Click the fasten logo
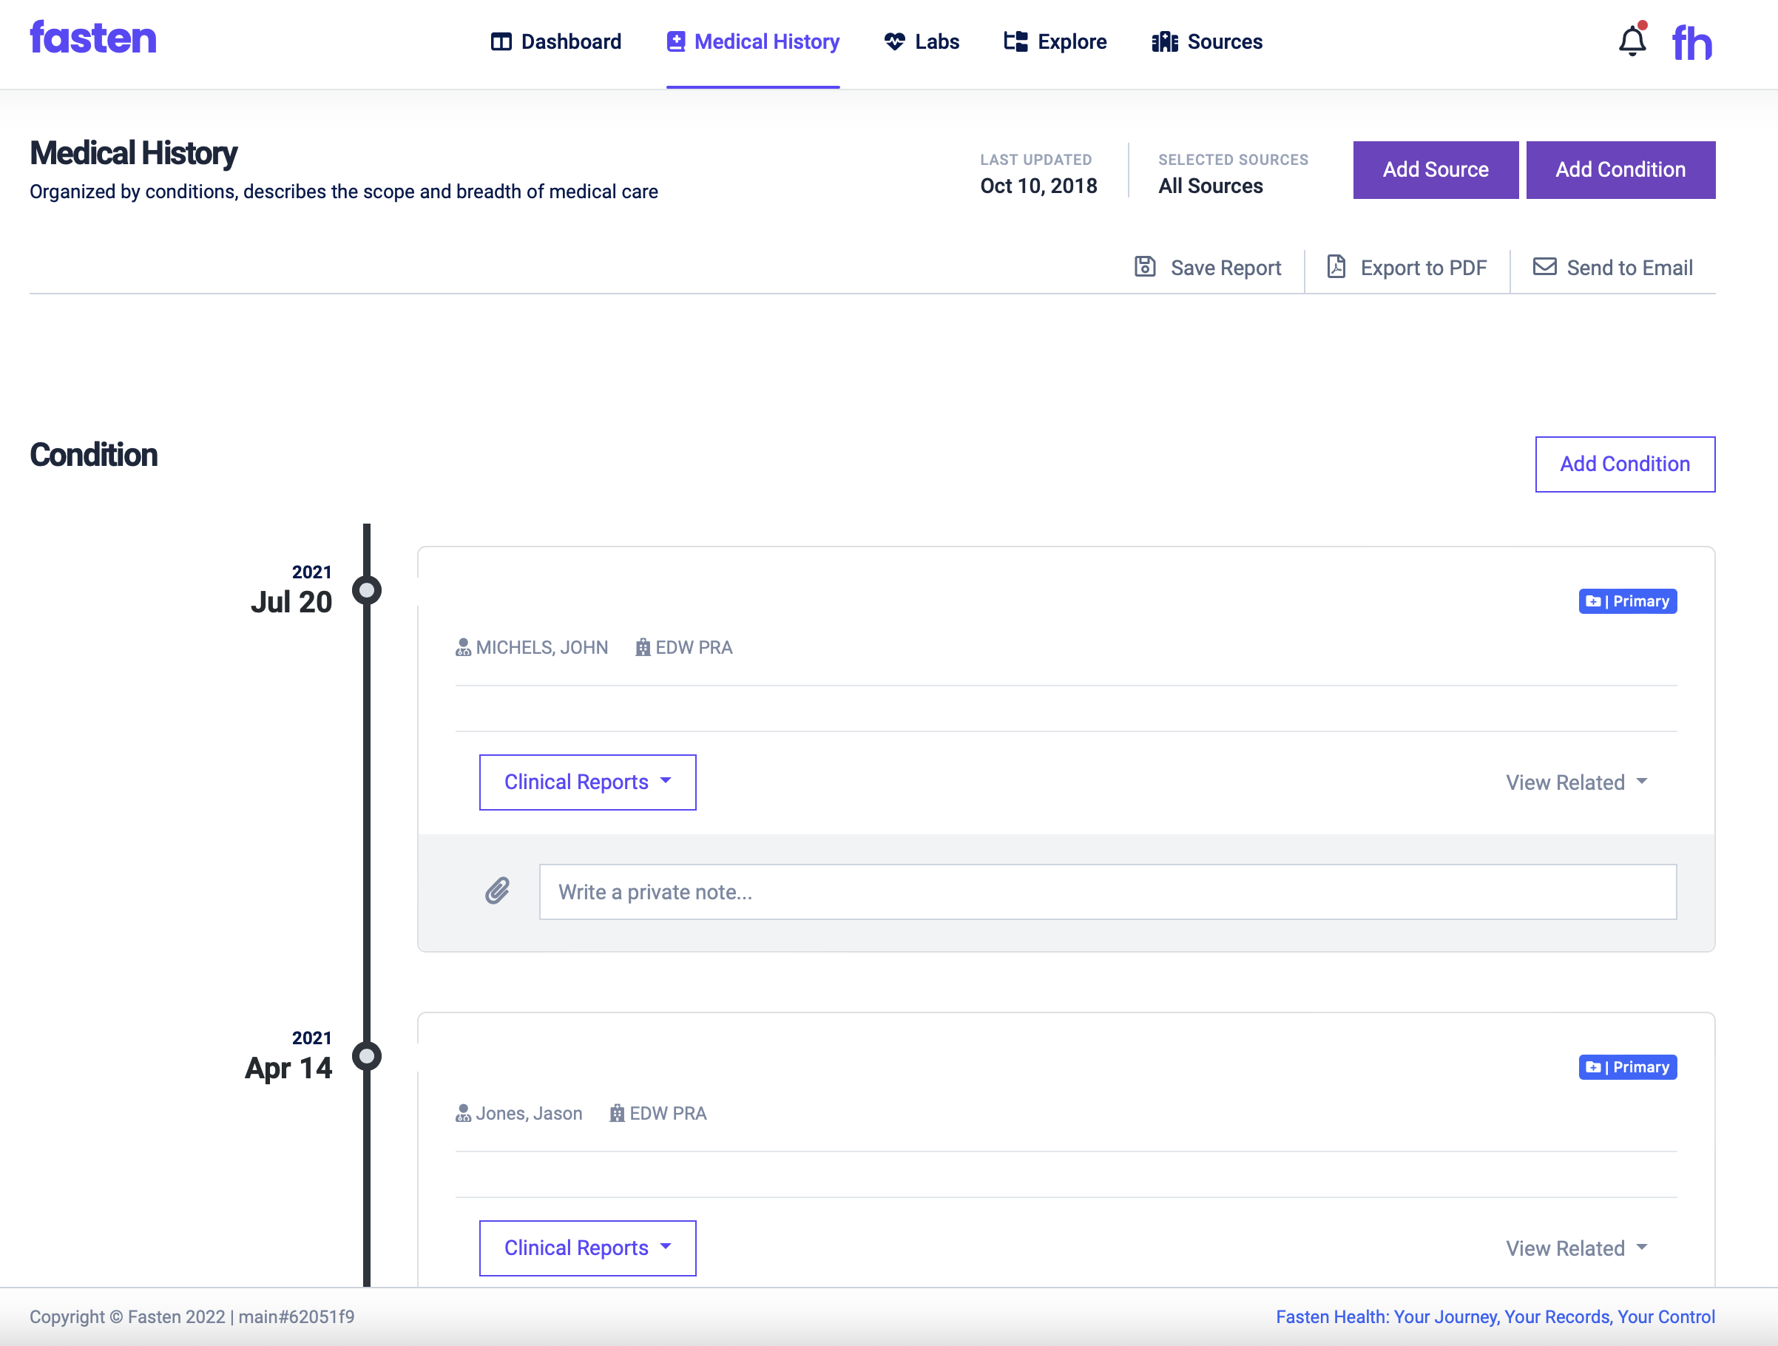1778x1346 pixels. tap(93, 38)
